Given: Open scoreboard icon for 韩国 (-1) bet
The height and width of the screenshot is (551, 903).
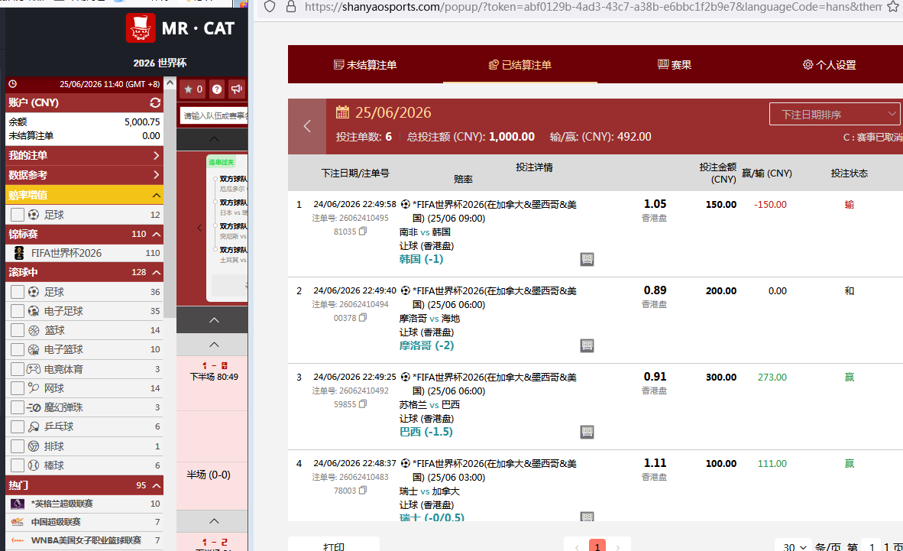Looking at the screenshot, I should (587, 259).
